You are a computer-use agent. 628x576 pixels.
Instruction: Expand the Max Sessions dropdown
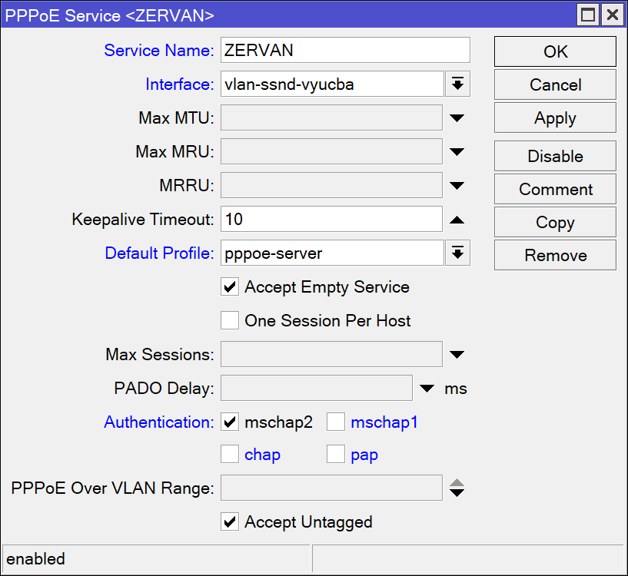[x=457, y=354]
